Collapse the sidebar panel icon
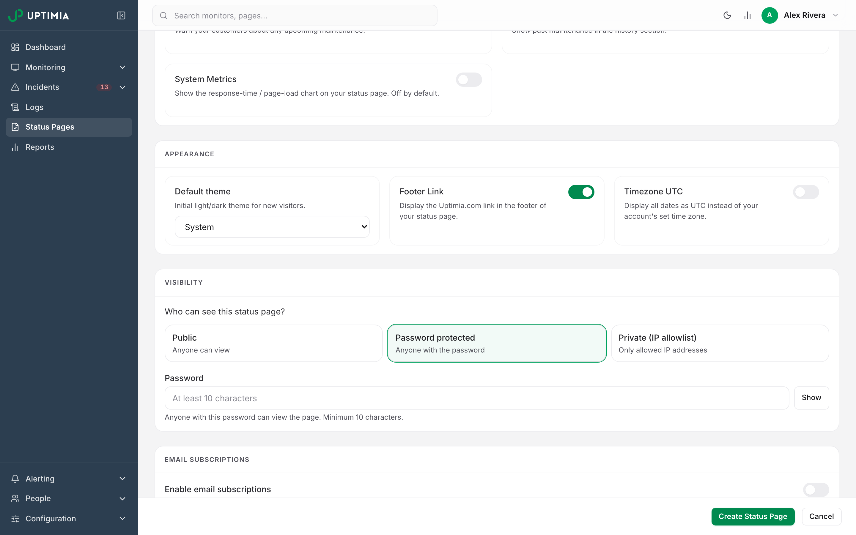 [121, 15]
